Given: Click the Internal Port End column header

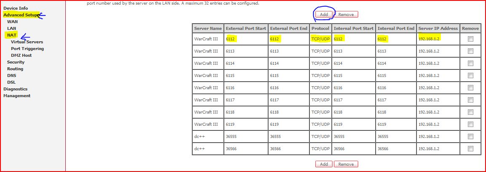Looking at the screenshot, I should pos(396,29).
